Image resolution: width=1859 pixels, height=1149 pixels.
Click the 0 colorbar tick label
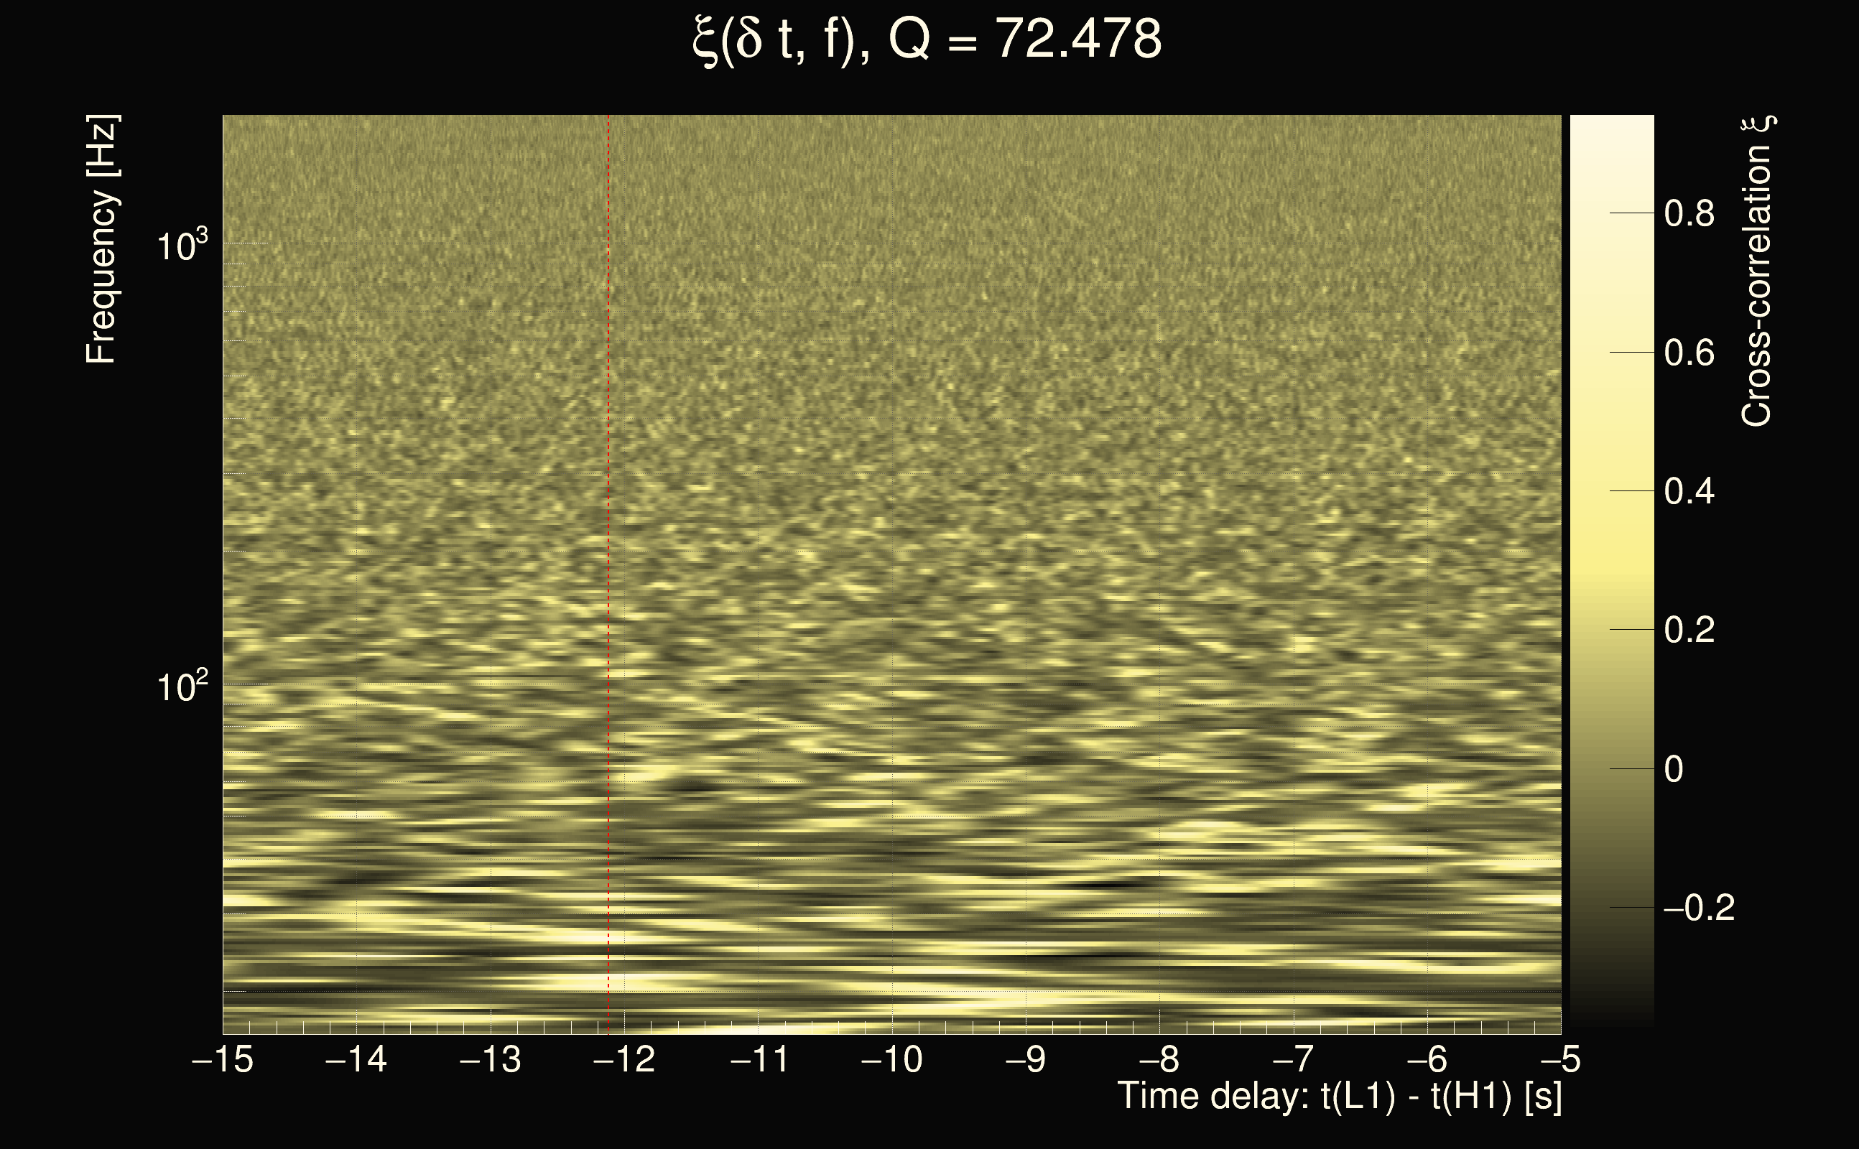click(1674, 769)
